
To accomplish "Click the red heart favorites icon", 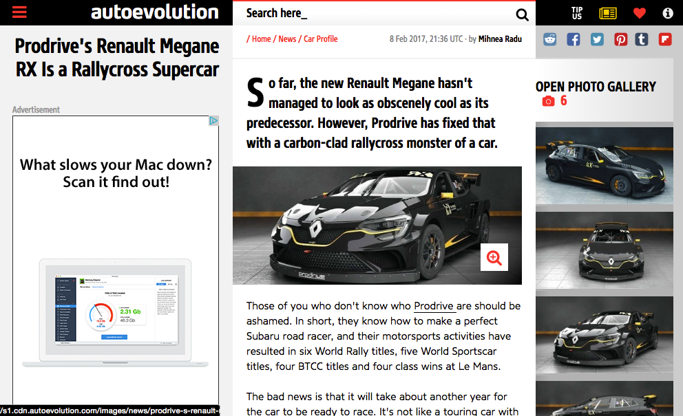I will (x=639, y=13).
